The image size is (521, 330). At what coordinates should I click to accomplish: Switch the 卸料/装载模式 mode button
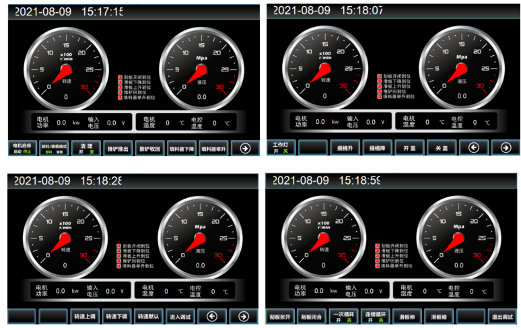[x=54, y=148]
